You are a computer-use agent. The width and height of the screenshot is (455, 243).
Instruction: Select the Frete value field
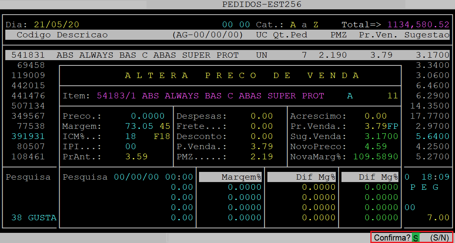click(x=262, y=126)
